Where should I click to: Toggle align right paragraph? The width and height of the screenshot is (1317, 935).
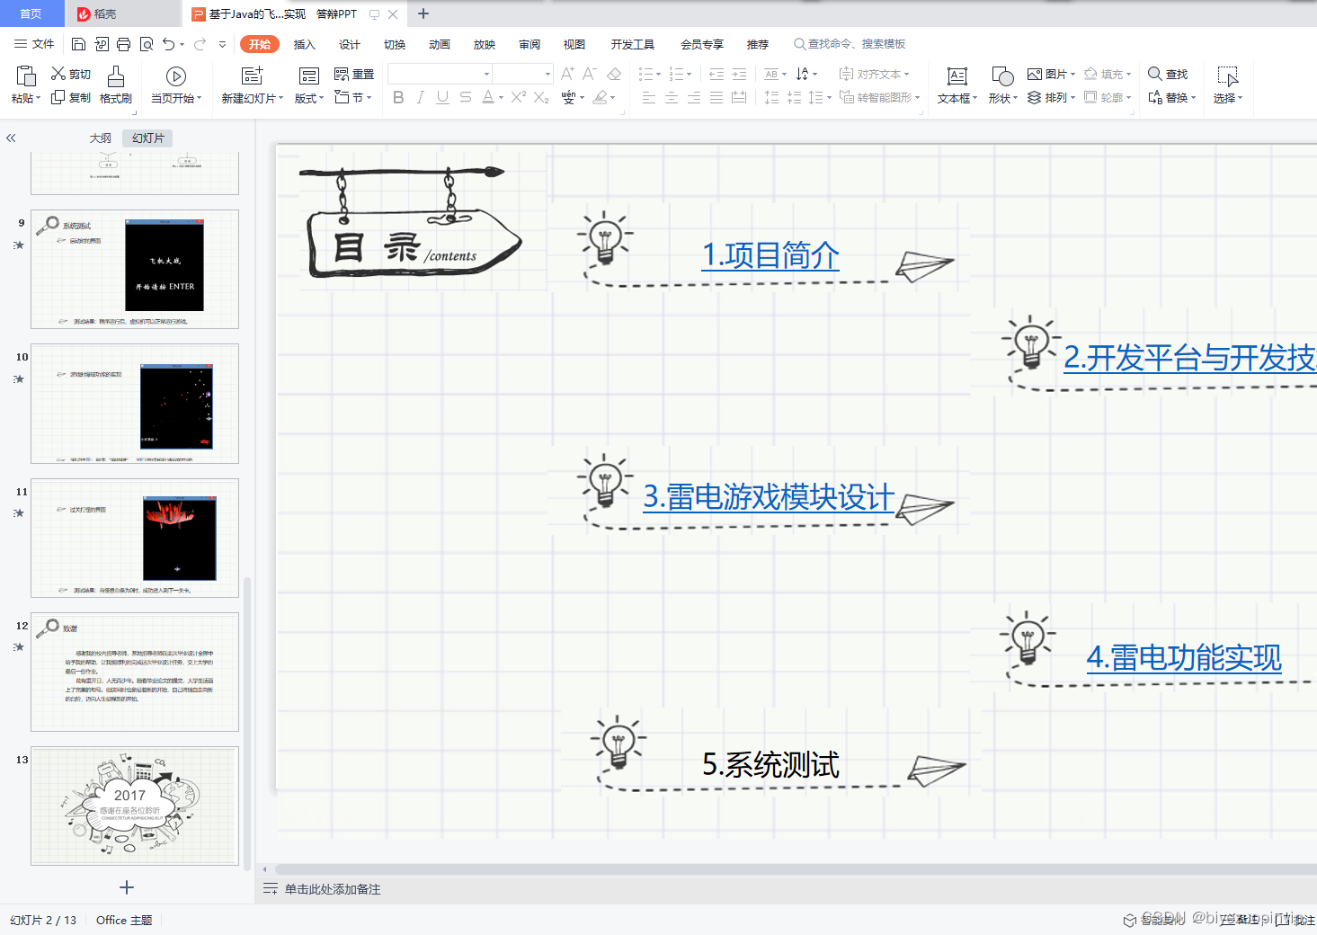694,97
